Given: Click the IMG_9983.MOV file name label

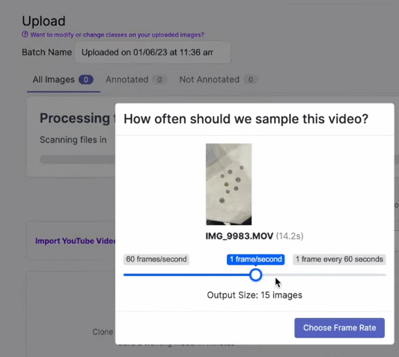Looking at the screenshot, I should click(240, 236).
